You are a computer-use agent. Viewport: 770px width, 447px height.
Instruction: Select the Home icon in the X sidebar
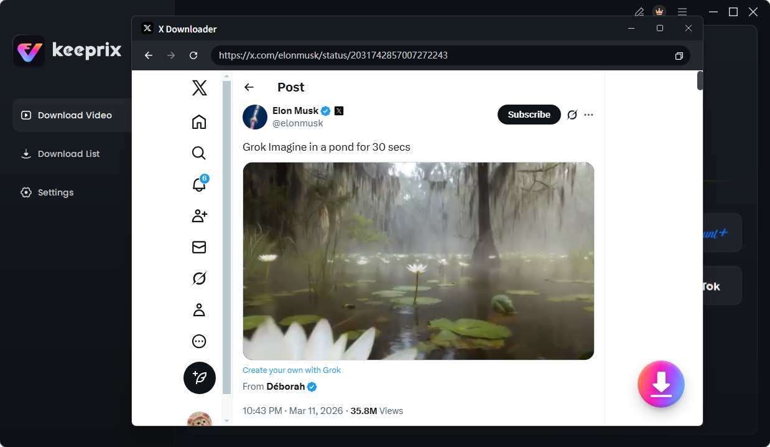[199, 122]
